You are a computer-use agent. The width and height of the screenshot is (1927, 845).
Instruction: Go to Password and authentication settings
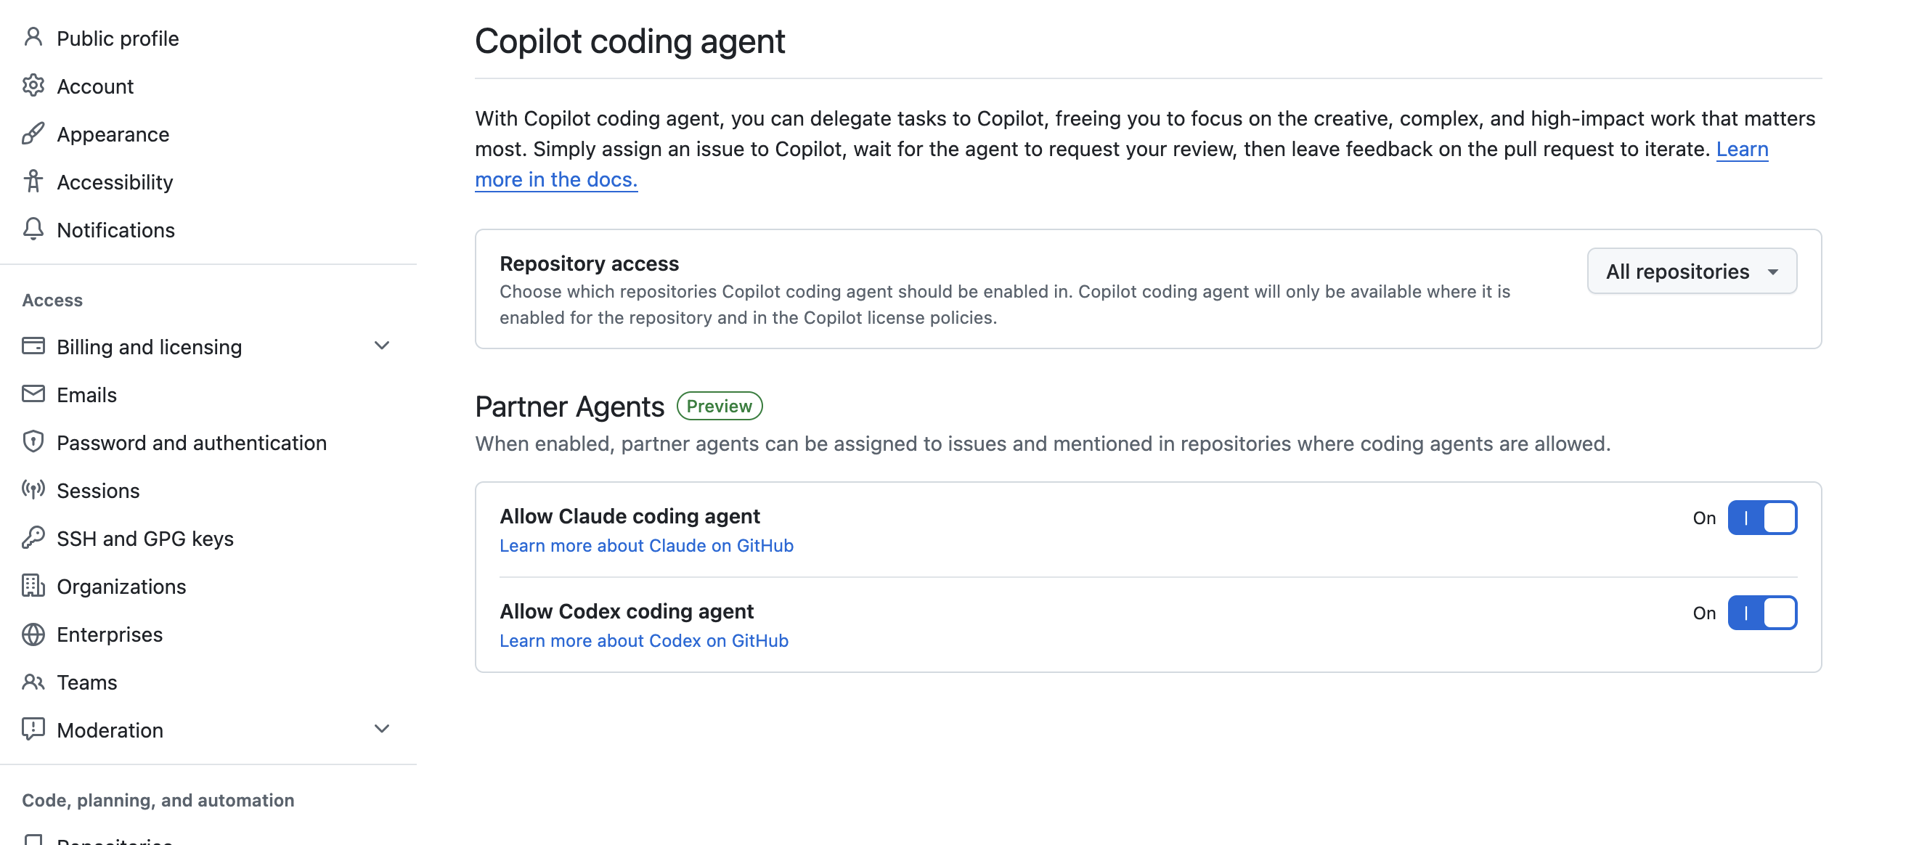(x=192, y=442)
